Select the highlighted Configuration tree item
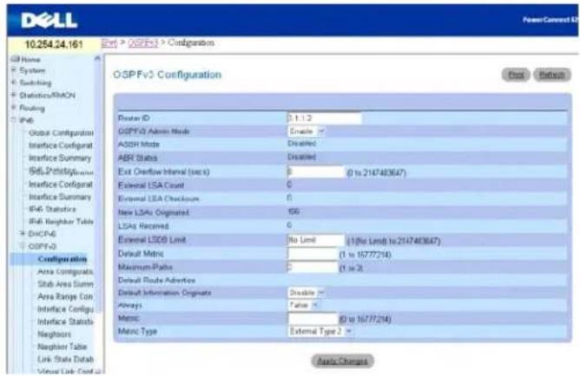The image size is (580, 376). (63, 259)
